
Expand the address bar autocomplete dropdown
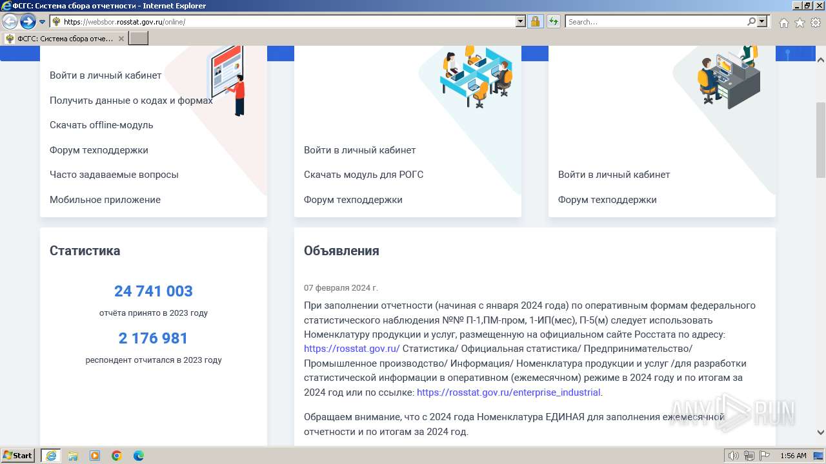521,22
